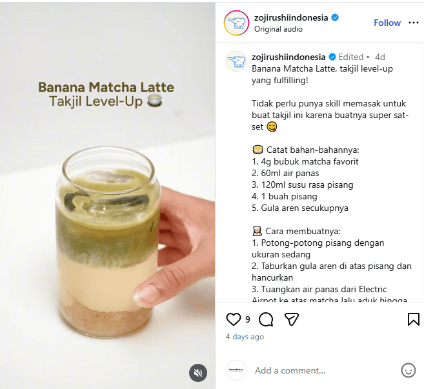Screen dimensions: 424x389
Task: Open zojirushiindonesia profile picture in header
Action: (236, 23)
